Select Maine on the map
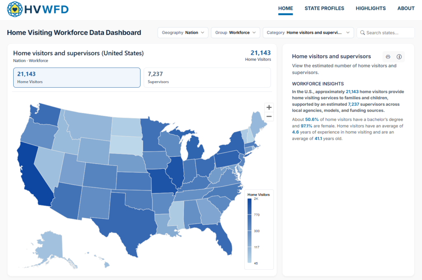The height and width of the screenshot is (280, 422). (258, 123)
